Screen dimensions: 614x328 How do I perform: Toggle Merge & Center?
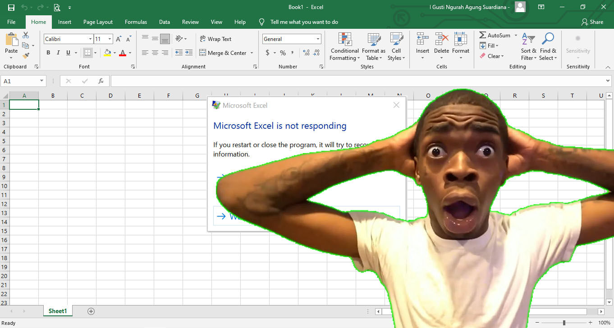coord(223,53)
